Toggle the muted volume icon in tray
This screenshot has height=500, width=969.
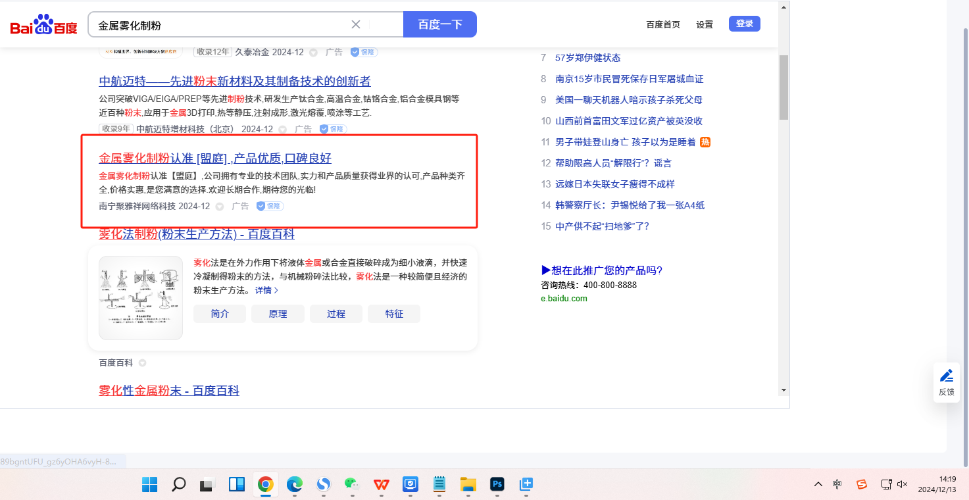coord(902,484)
